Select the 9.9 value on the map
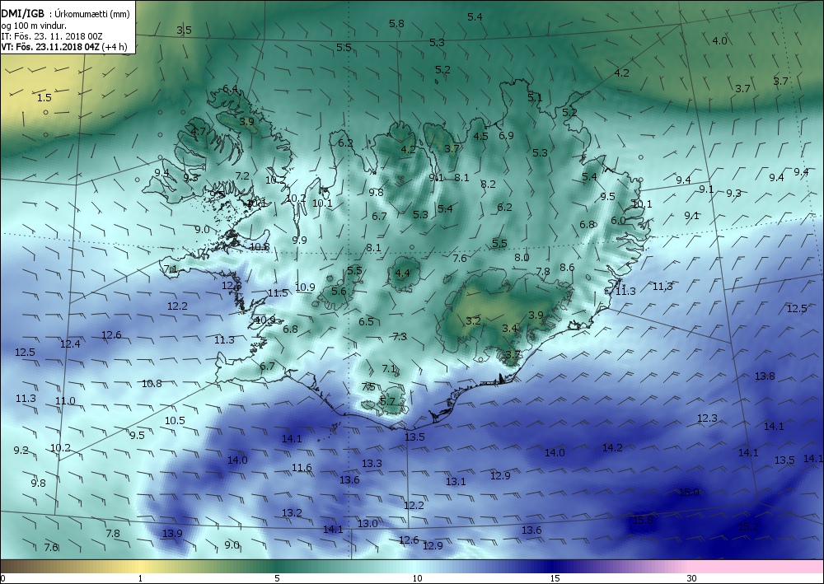The width and height of the screenshot is (824, 584). click(300, 240)
